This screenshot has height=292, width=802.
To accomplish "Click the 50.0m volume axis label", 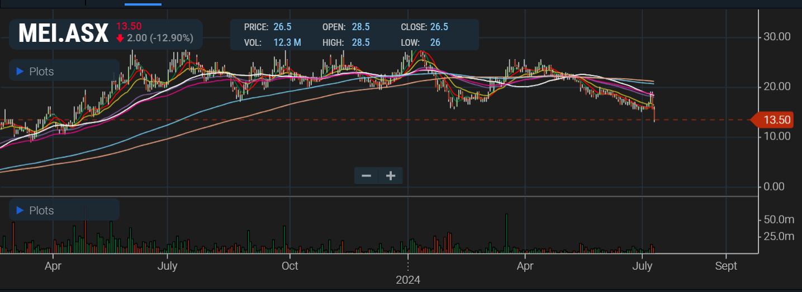I will (779, 219).
